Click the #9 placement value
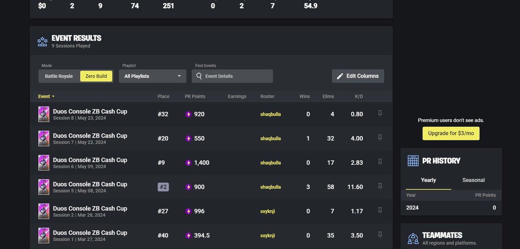 pyautogui.click(x=161, y=163)
